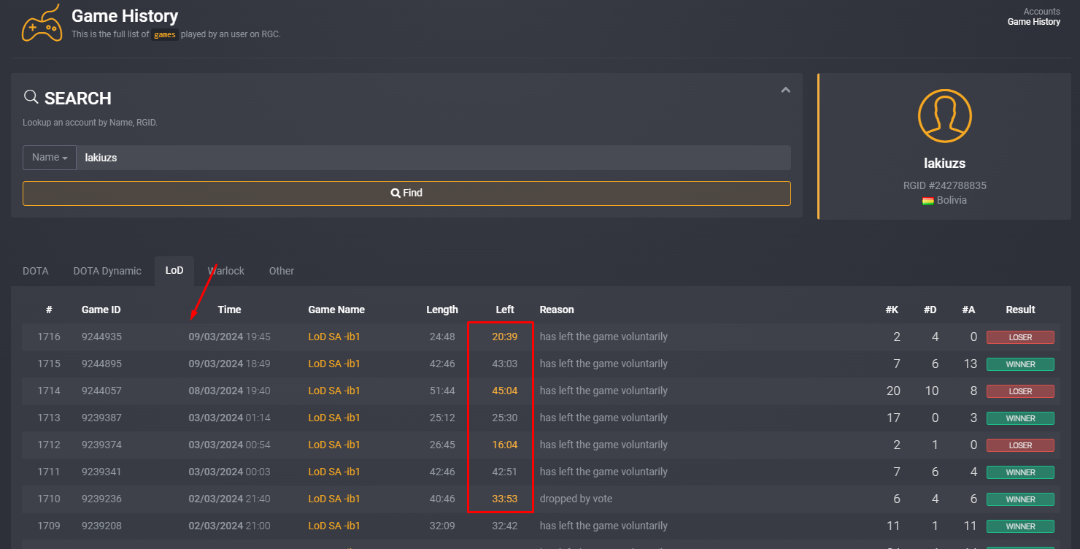Viewport: 1080px width, 549px height.
Task: Click WINNER badge of game 9239208
Action: [x=1020, y=526]
